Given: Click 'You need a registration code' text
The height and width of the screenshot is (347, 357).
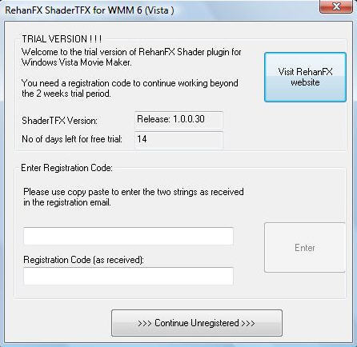Looking at the screenshot, I should coord(130,88).
